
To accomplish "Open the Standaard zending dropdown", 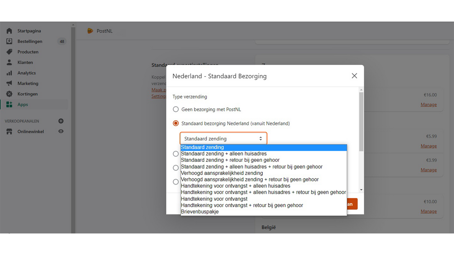I will click(223, 138).
